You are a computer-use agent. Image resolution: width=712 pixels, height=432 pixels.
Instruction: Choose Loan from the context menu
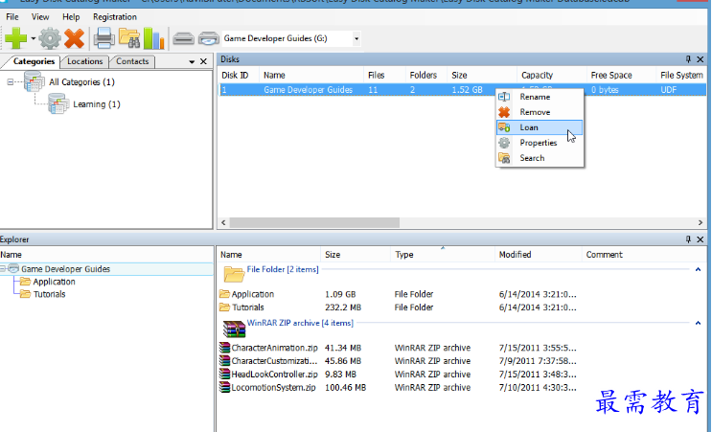tap(539, 127)
